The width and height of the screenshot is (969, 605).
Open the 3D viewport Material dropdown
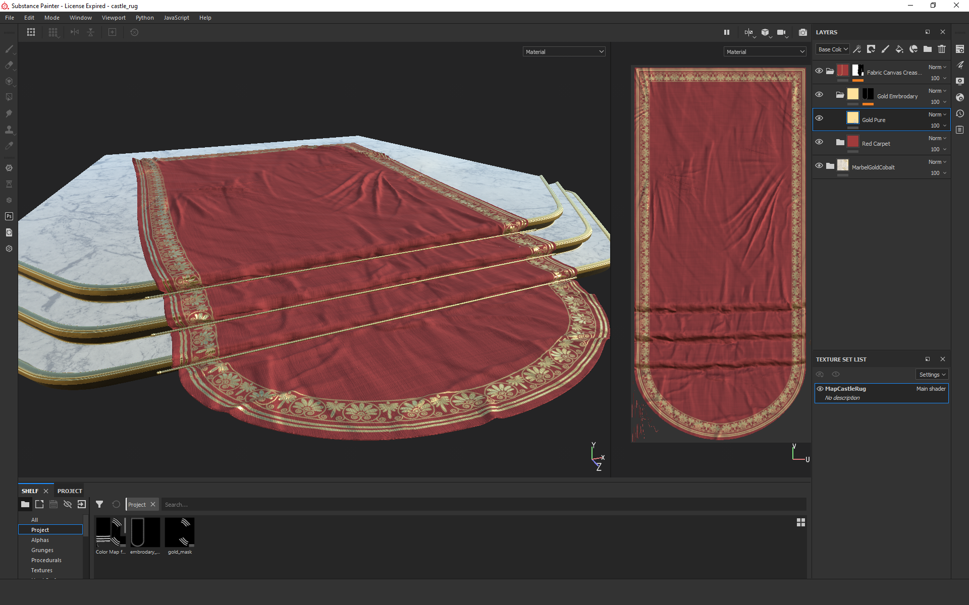click(x=564, y=51)
